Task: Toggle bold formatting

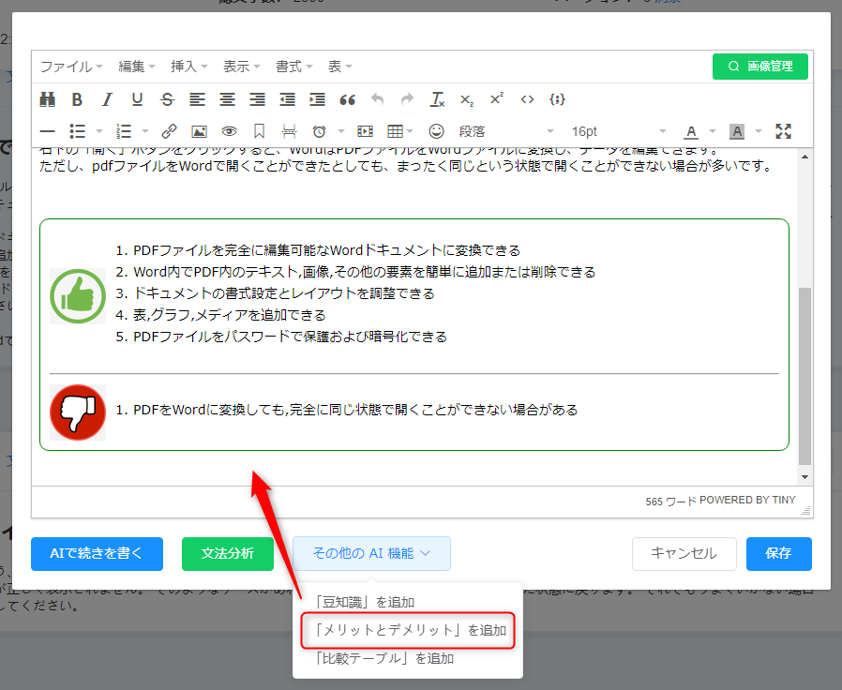Action: click(x=77, y=99)
